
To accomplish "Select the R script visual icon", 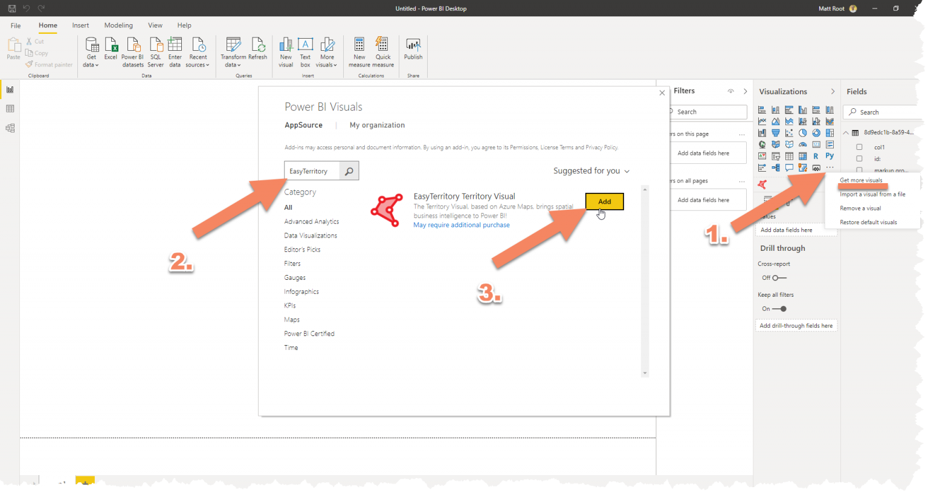I will (x=816, y=156).
